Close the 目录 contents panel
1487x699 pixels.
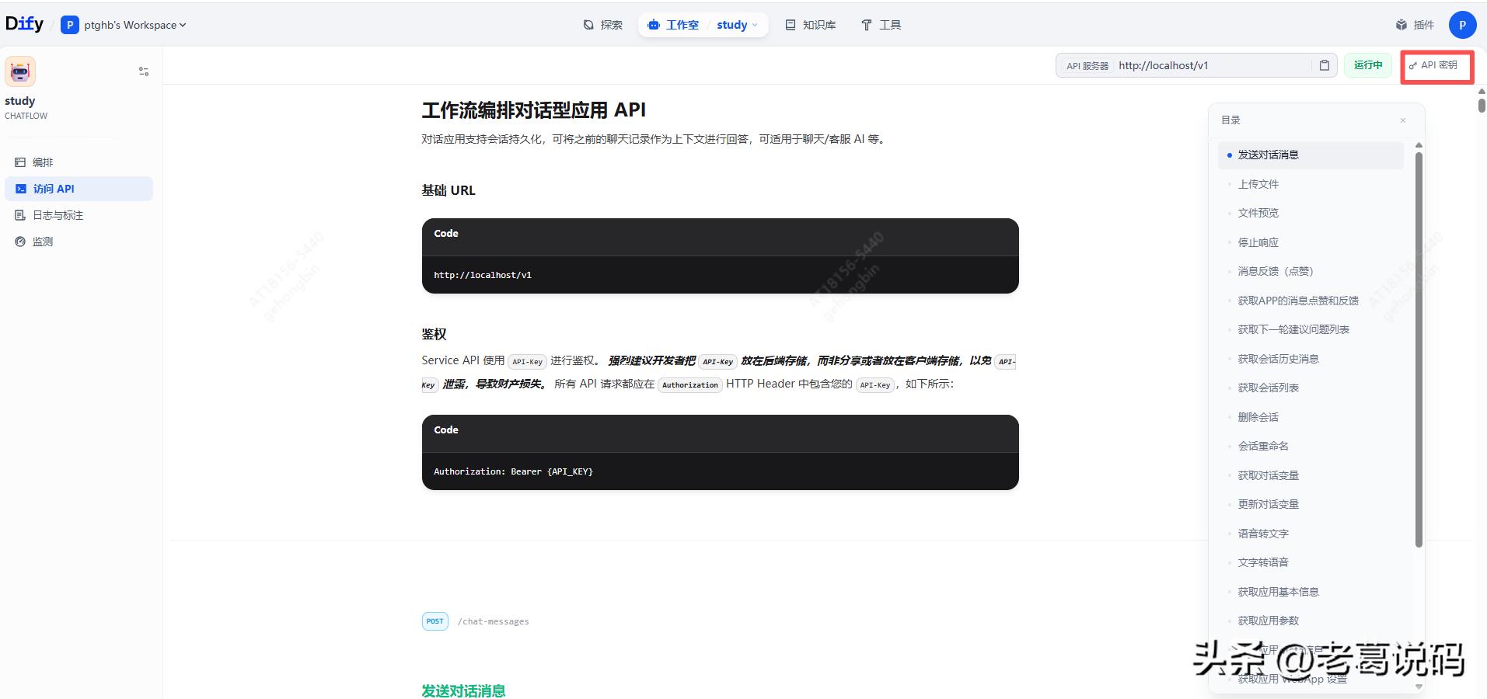1403,120
